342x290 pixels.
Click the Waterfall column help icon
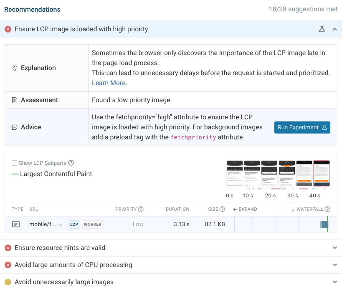[327, 209]
